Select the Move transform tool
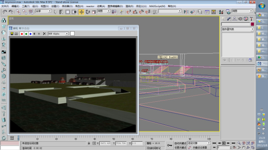This screenshot has width=268, height=150. point(81,12)
